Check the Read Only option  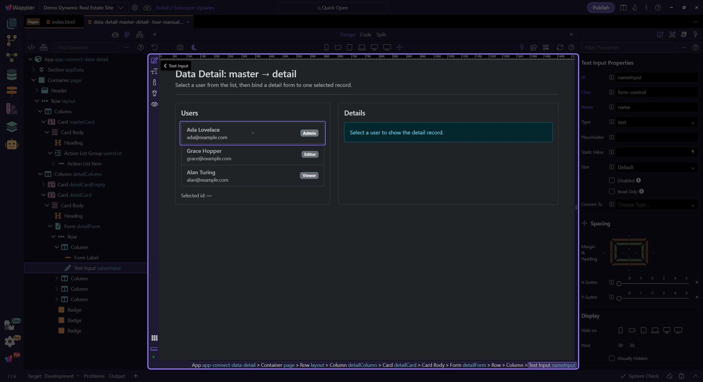coord(611,191)
